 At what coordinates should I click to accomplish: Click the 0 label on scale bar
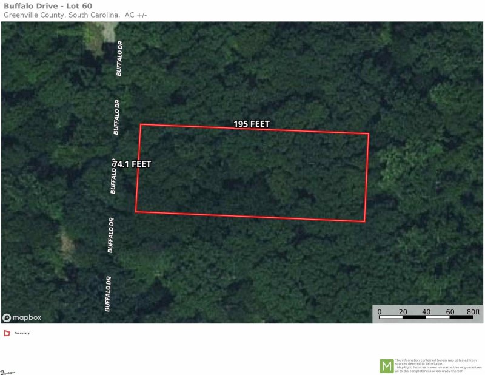pyautogui.click(x=380, y=312)
